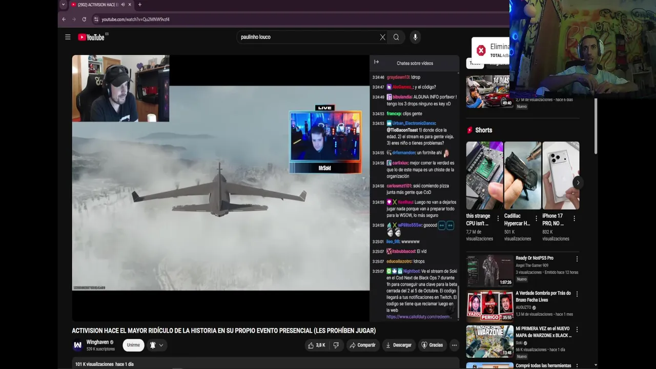Open more actions three-dot menu under video

pos(454,345)
